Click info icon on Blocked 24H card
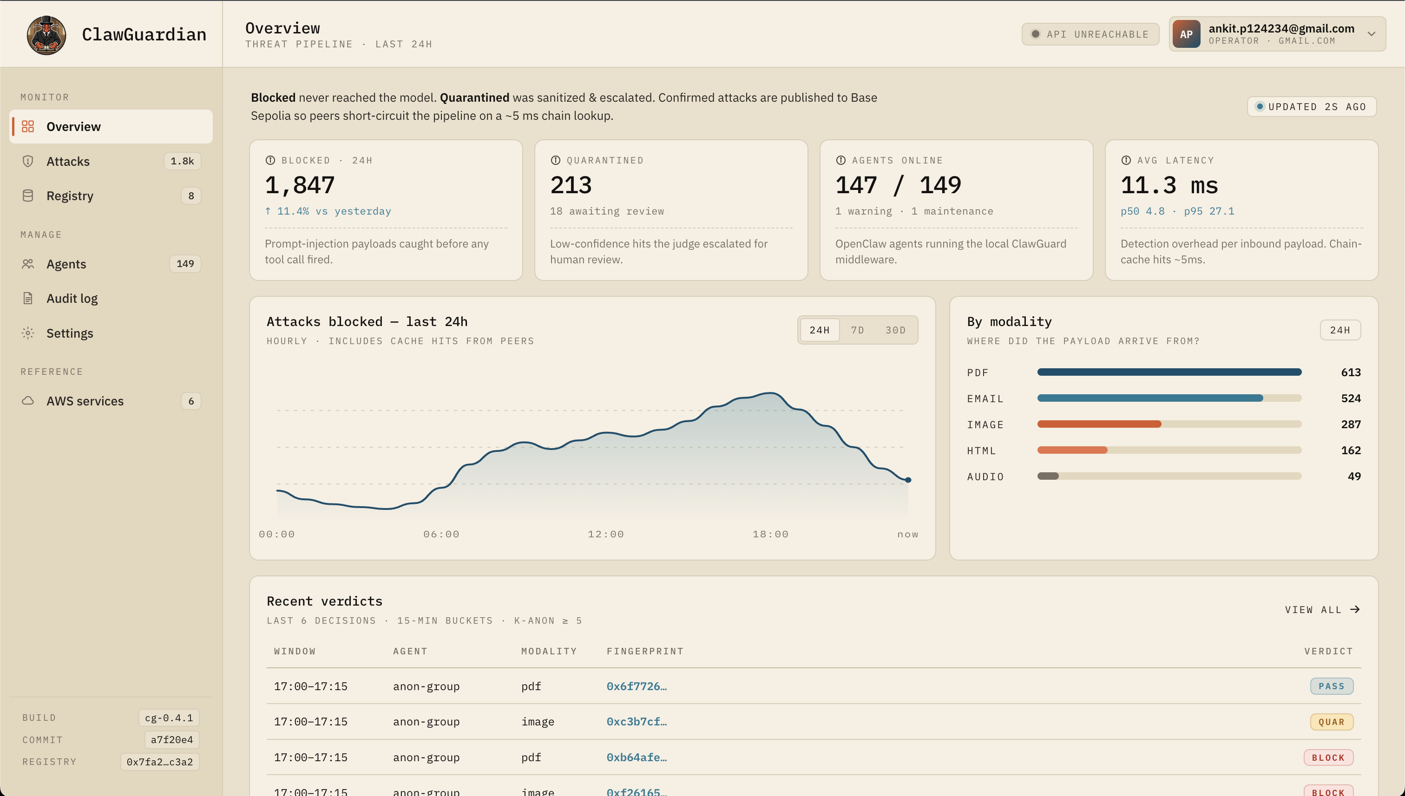Screen dimensions: 1405x796 click(x=270, y=160)
